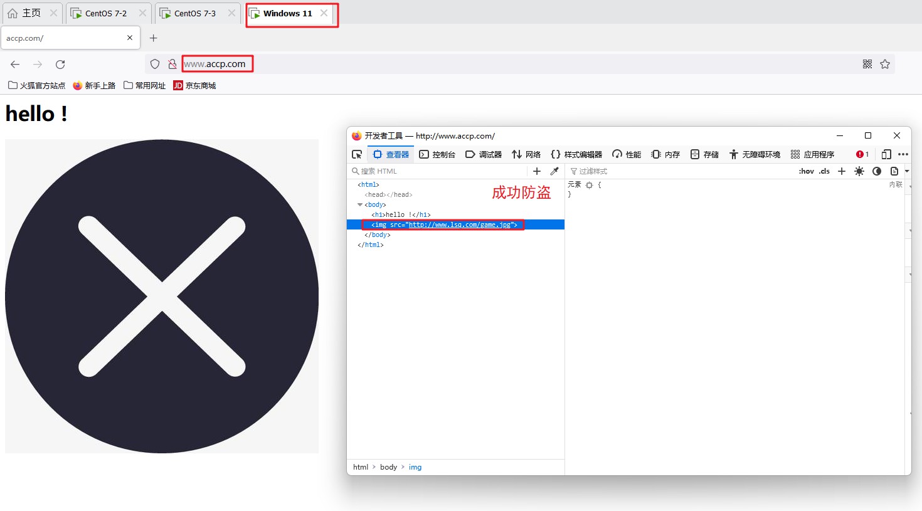The height and width of the screenshot is (511, 922).
Task: Toggle the .cls classes panel
Action: click(x=825, y=171)
